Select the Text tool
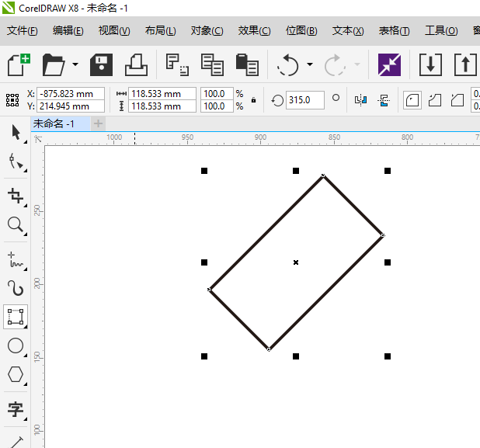The image size is (480, 448). click(16, 409)
